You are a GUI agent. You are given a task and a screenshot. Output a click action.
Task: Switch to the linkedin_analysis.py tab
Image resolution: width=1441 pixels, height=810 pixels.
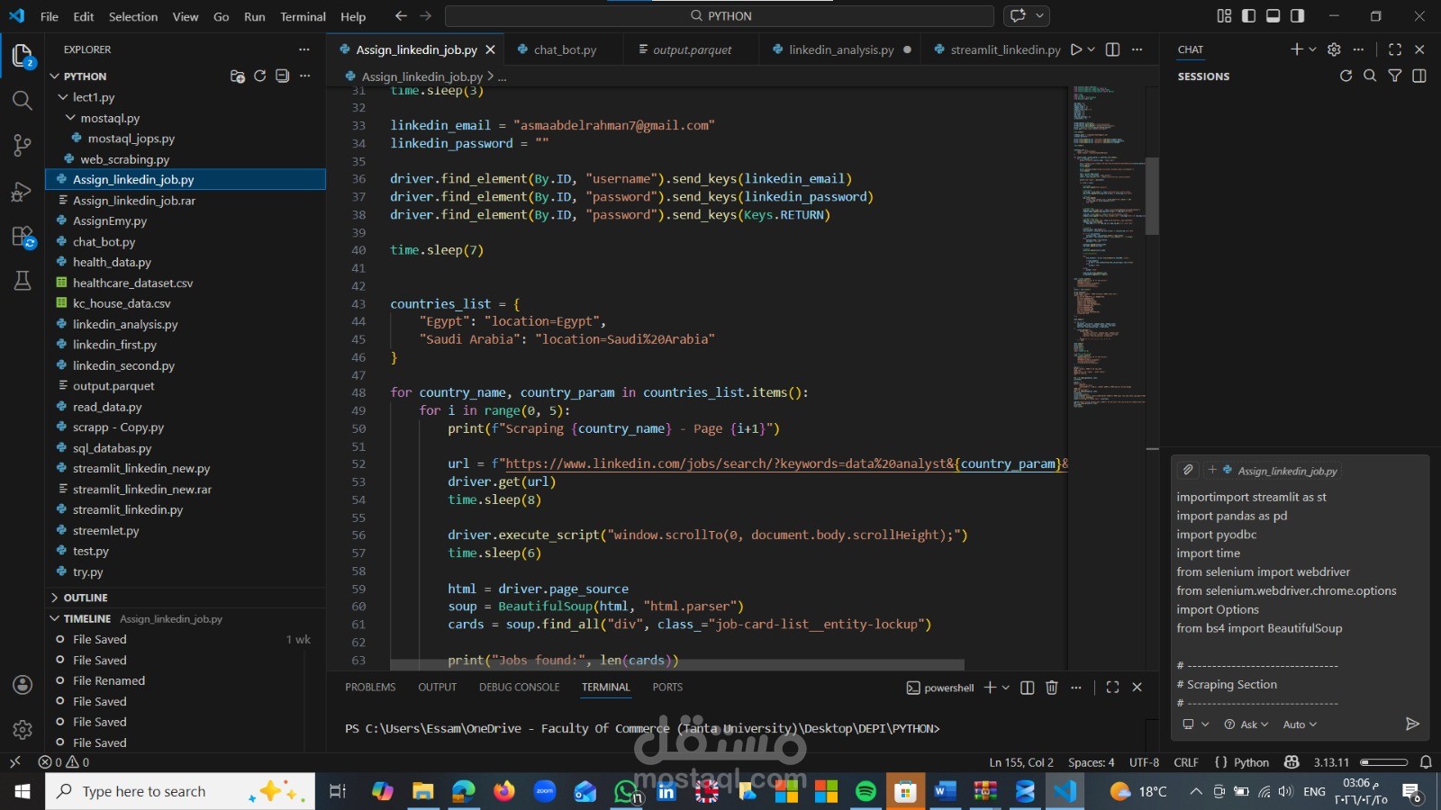click(840, 49)
